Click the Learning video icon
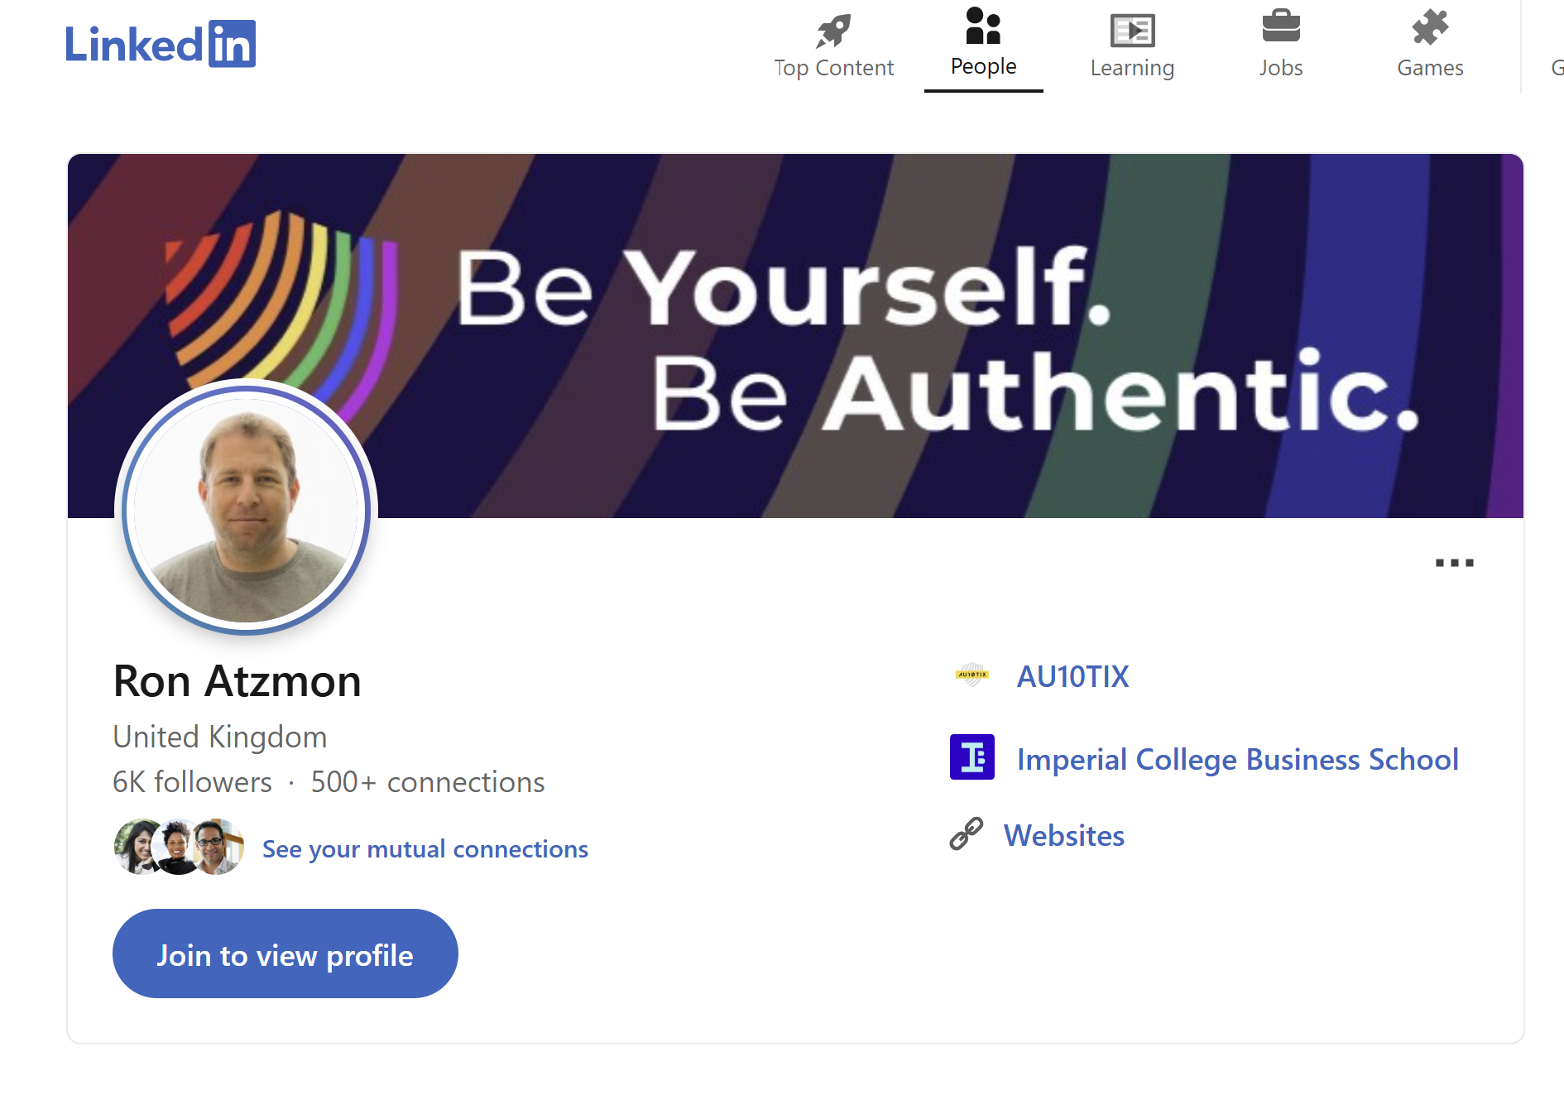The height and width of the screenshot is (1100, 1564). (1132, 31)
